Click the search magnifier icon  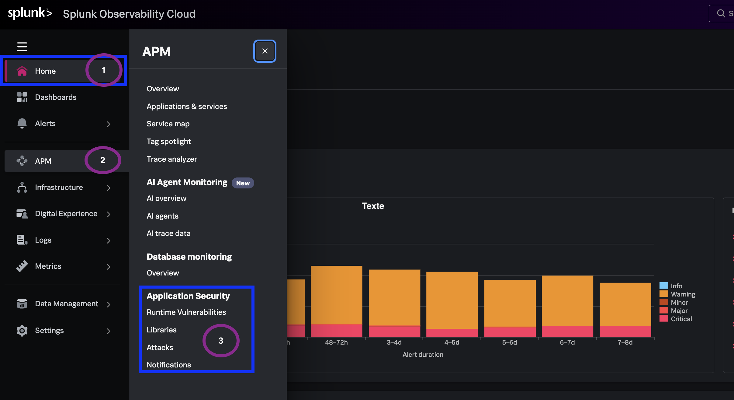click(721, 13)
